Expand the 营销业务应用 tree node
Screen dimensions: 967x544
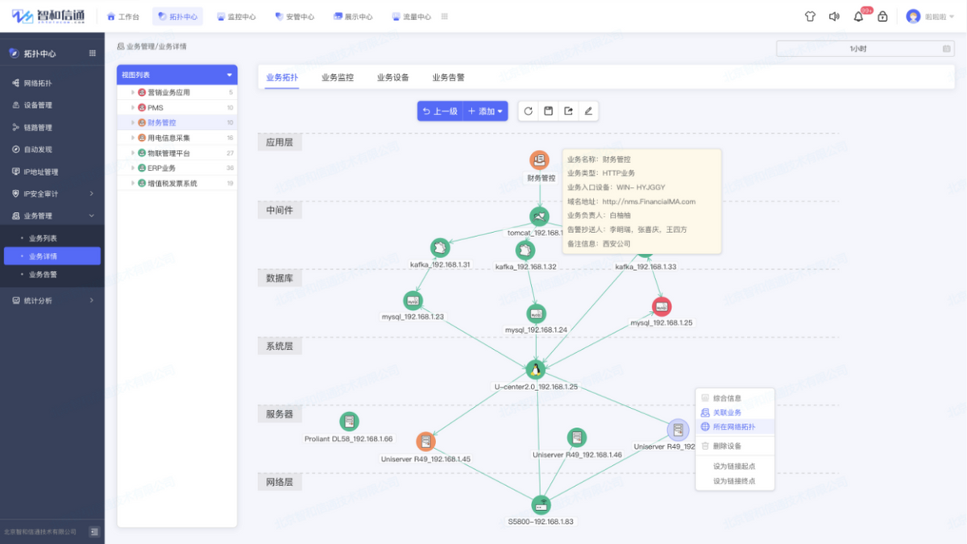point(133,93)
